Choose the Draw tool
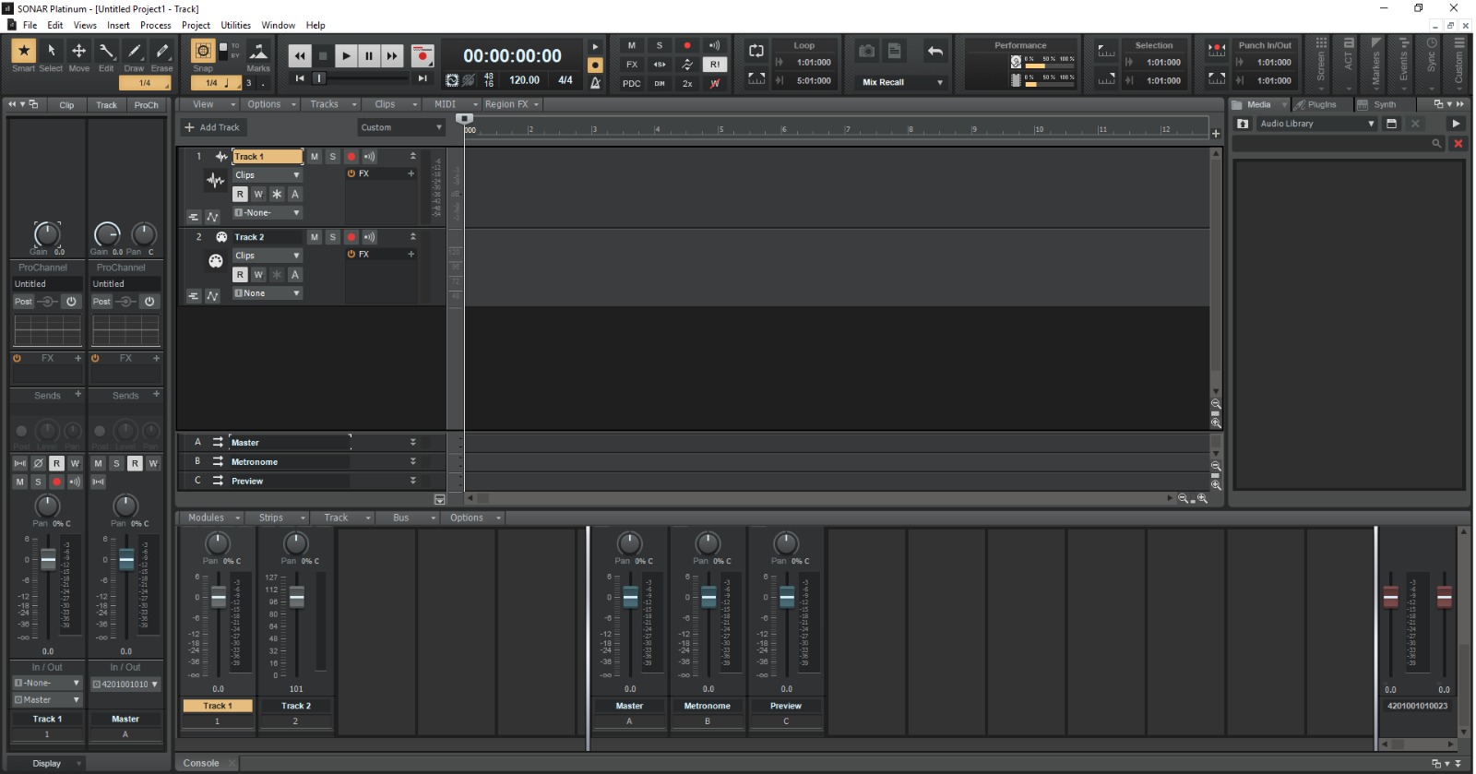The height and width of the screenshot is (774, 1476). point(135,52)
